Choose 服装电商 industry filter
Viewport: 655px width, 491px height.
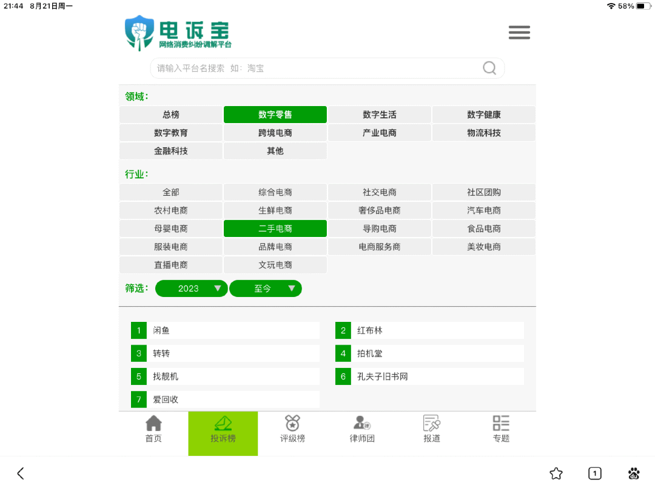[171, 247]
